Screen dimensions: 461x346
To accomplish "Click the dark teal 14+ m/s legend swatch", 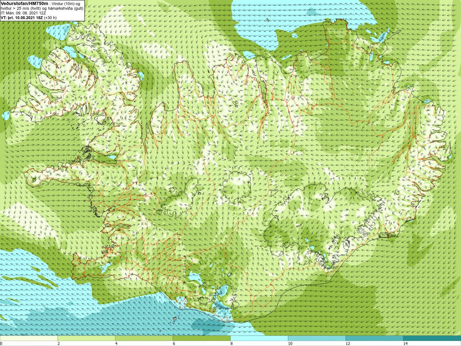I will 432,338.
